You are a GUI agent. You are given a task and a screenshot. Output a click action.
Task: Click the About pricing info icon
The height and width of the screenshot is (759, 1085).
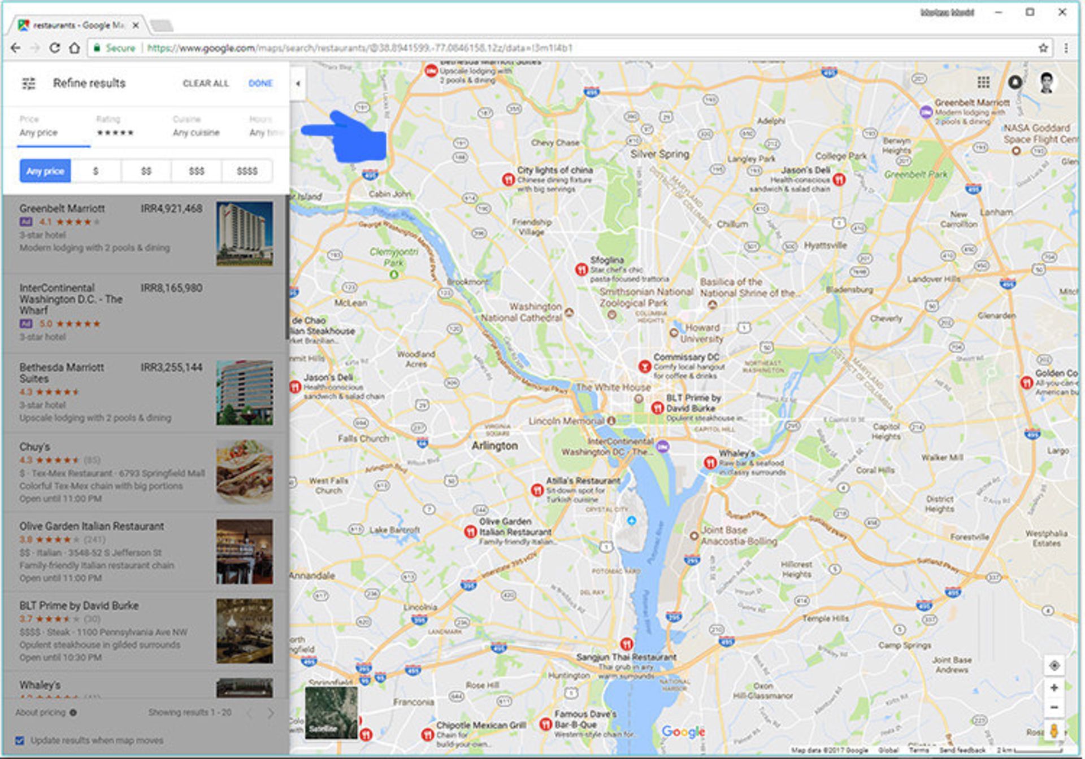[73, 713]
